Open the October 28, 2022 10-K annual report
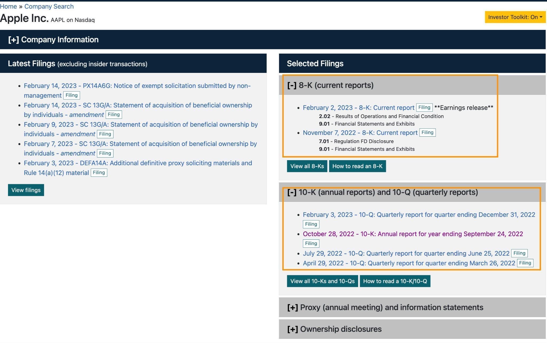The image size is (547, 343). point(413,234)
